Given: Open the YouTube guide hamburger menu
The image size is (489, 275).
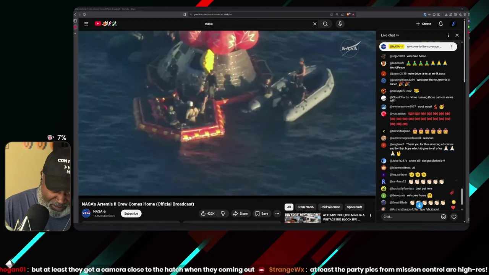Looking at the screenshot, I should coord(86,24).
